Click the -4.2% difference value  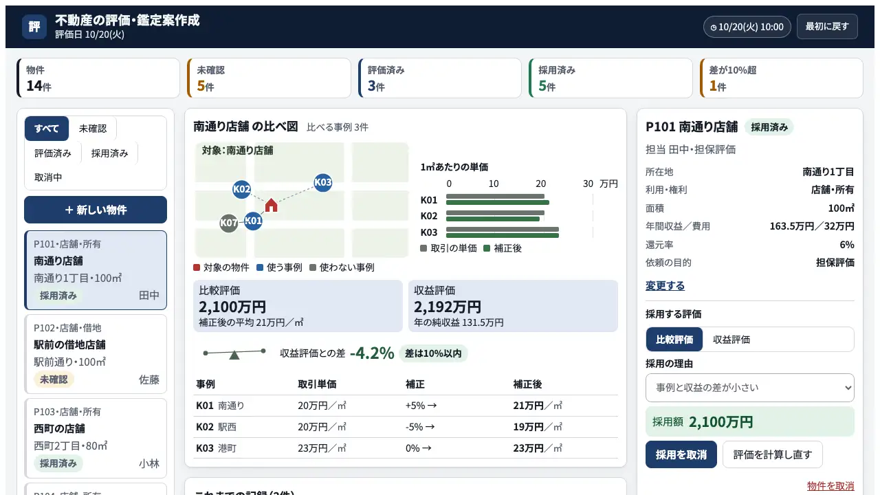tap(372, 353)
